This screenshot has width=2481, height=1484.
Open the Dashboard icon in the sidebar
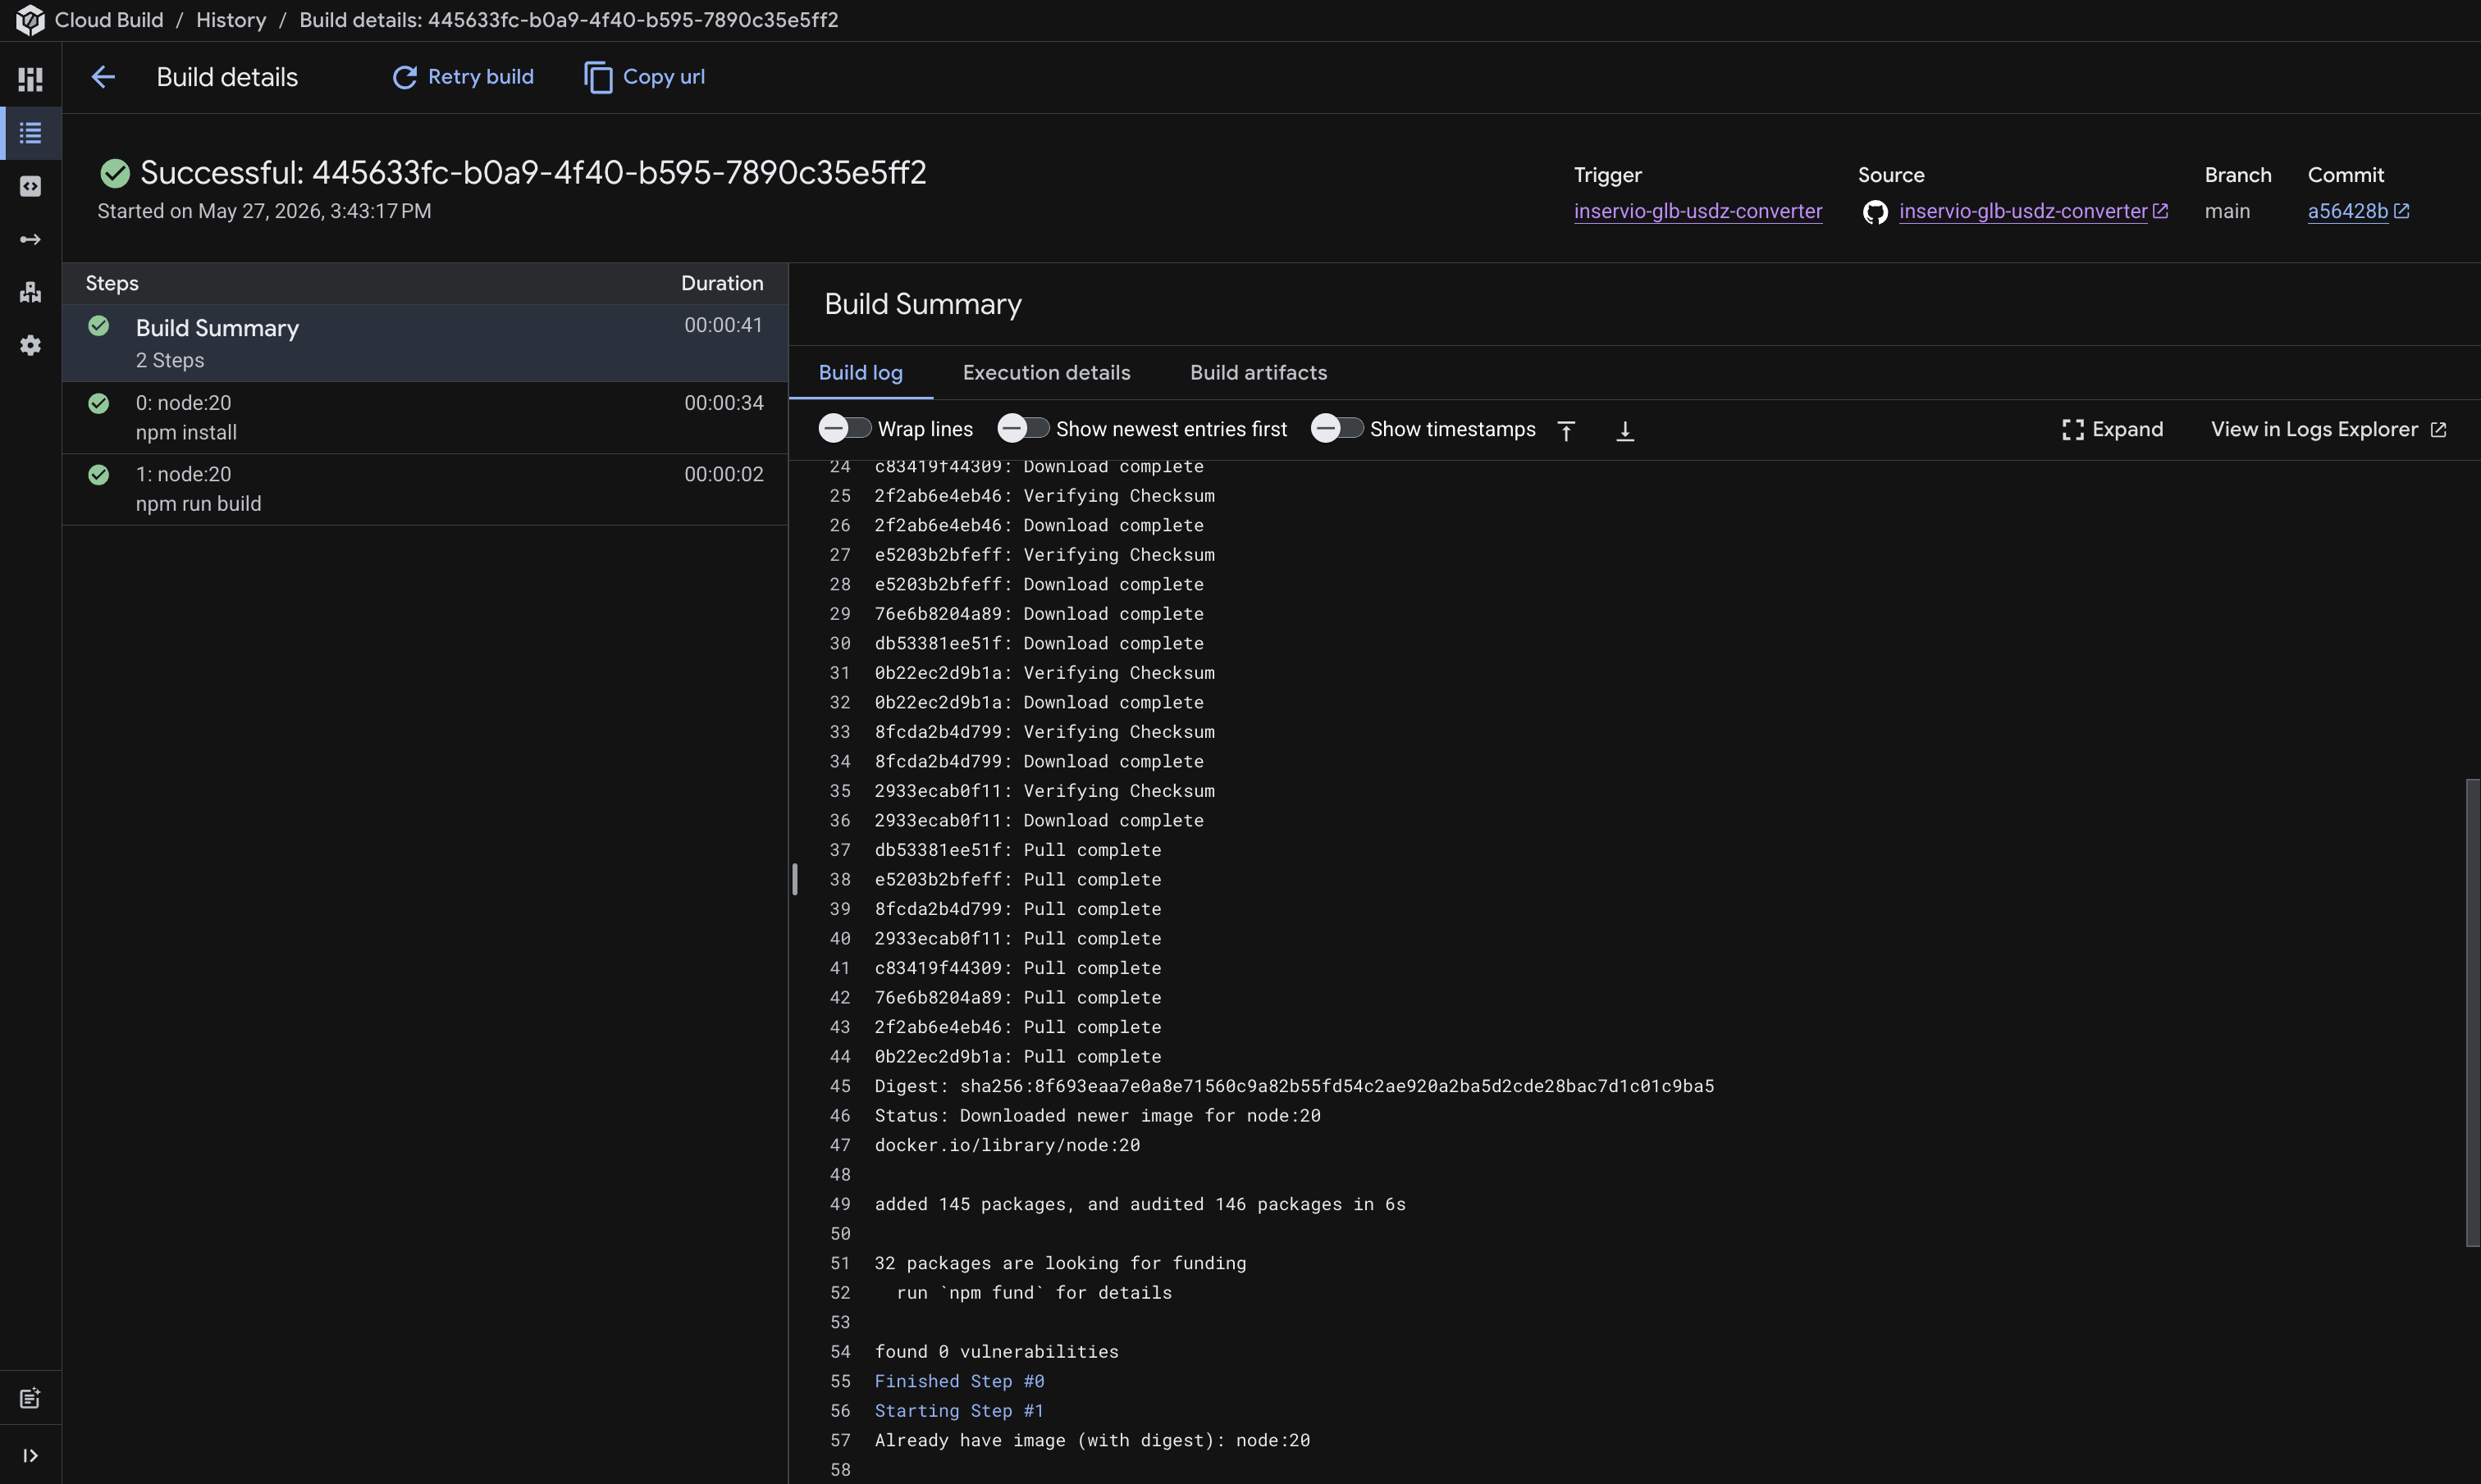30,79
